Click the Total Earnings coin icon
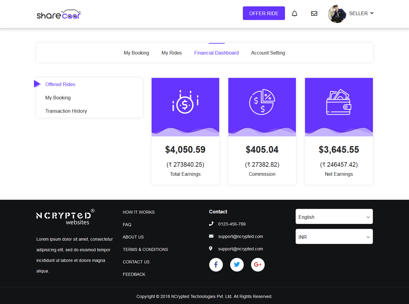 pos(185,102)
